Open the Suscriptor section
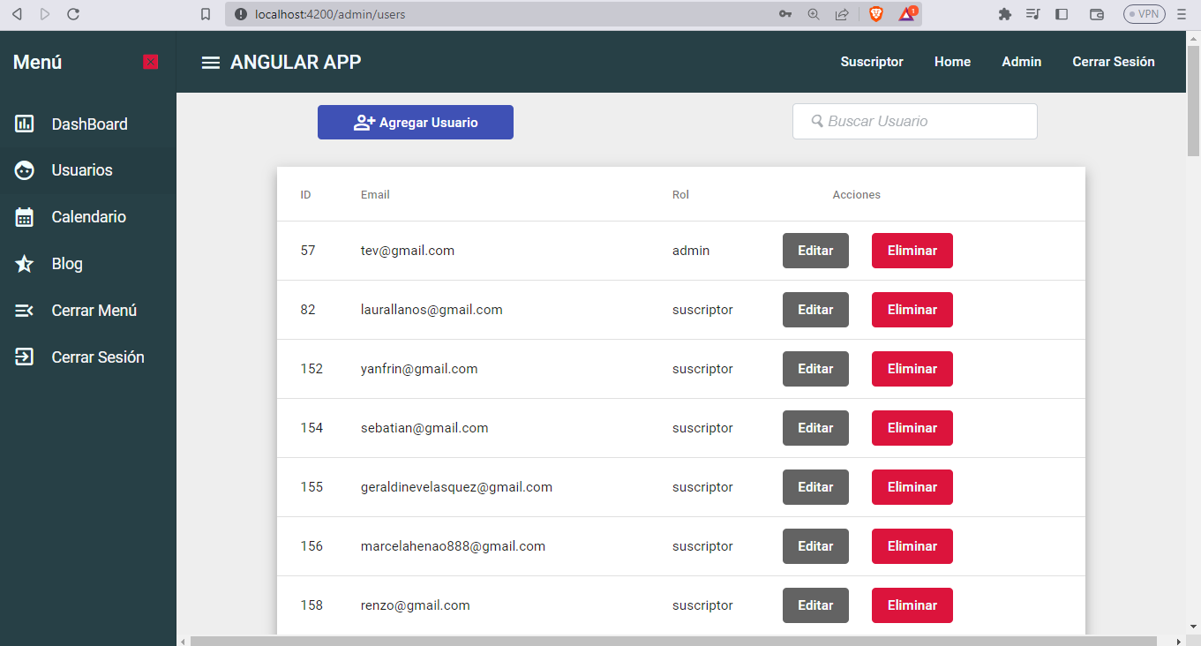The width and height of the screenshot is (1201, 646). click(x=871, y=62)
